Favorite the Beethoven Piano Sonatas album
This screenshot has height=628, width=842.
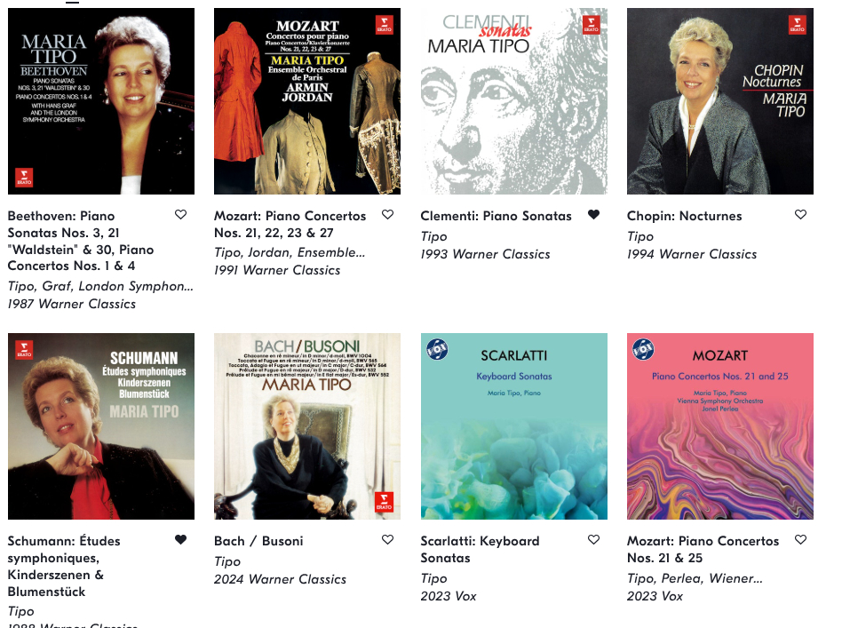[181, 214]
